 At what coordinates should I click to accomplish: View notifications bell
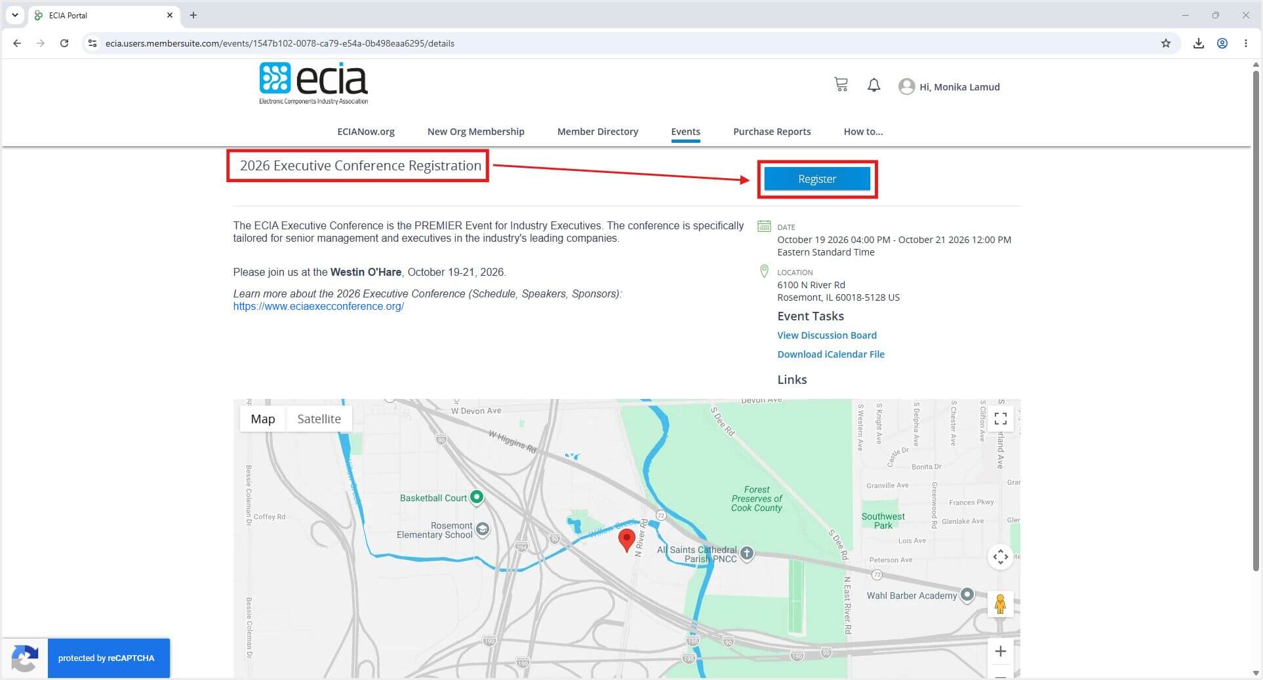[873, 85]
